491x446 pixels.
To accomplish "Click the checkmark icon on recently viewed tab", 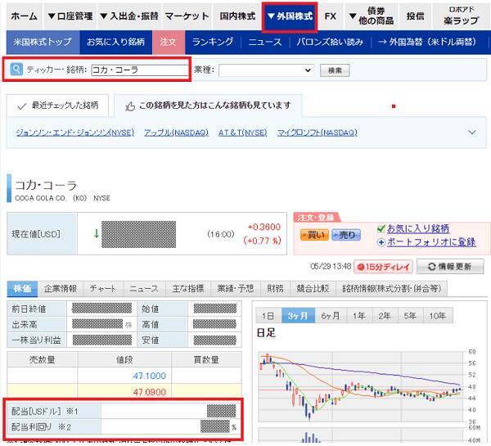I will 22,106.
